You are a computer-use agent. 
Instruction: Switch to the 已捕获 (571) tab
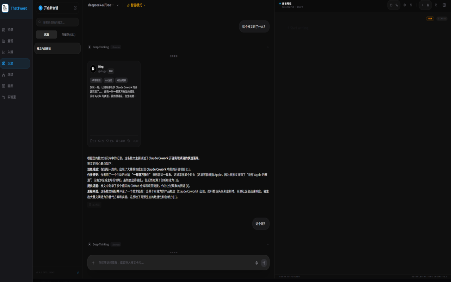68,35
